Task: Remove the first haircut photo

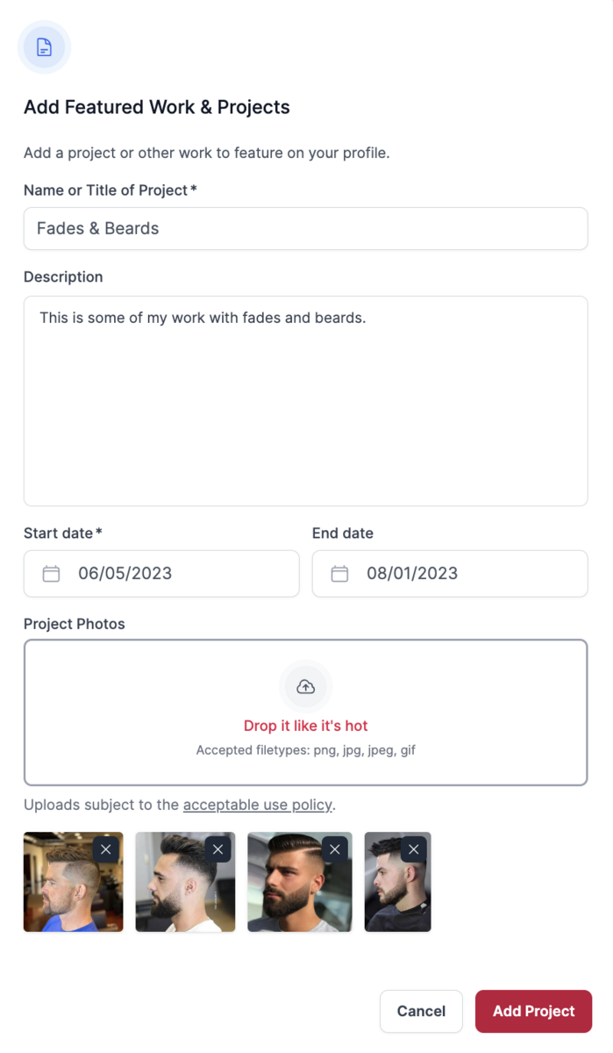Action: [106, 849]
